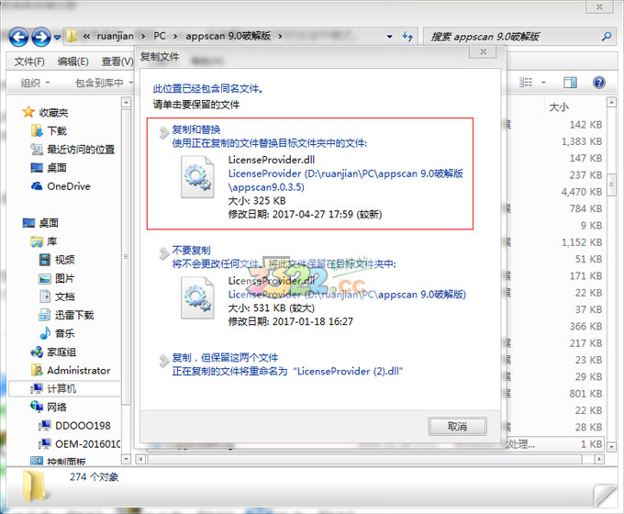Click the folder icon in details pane
The image size is (624, 514).
tap(36, 486)
